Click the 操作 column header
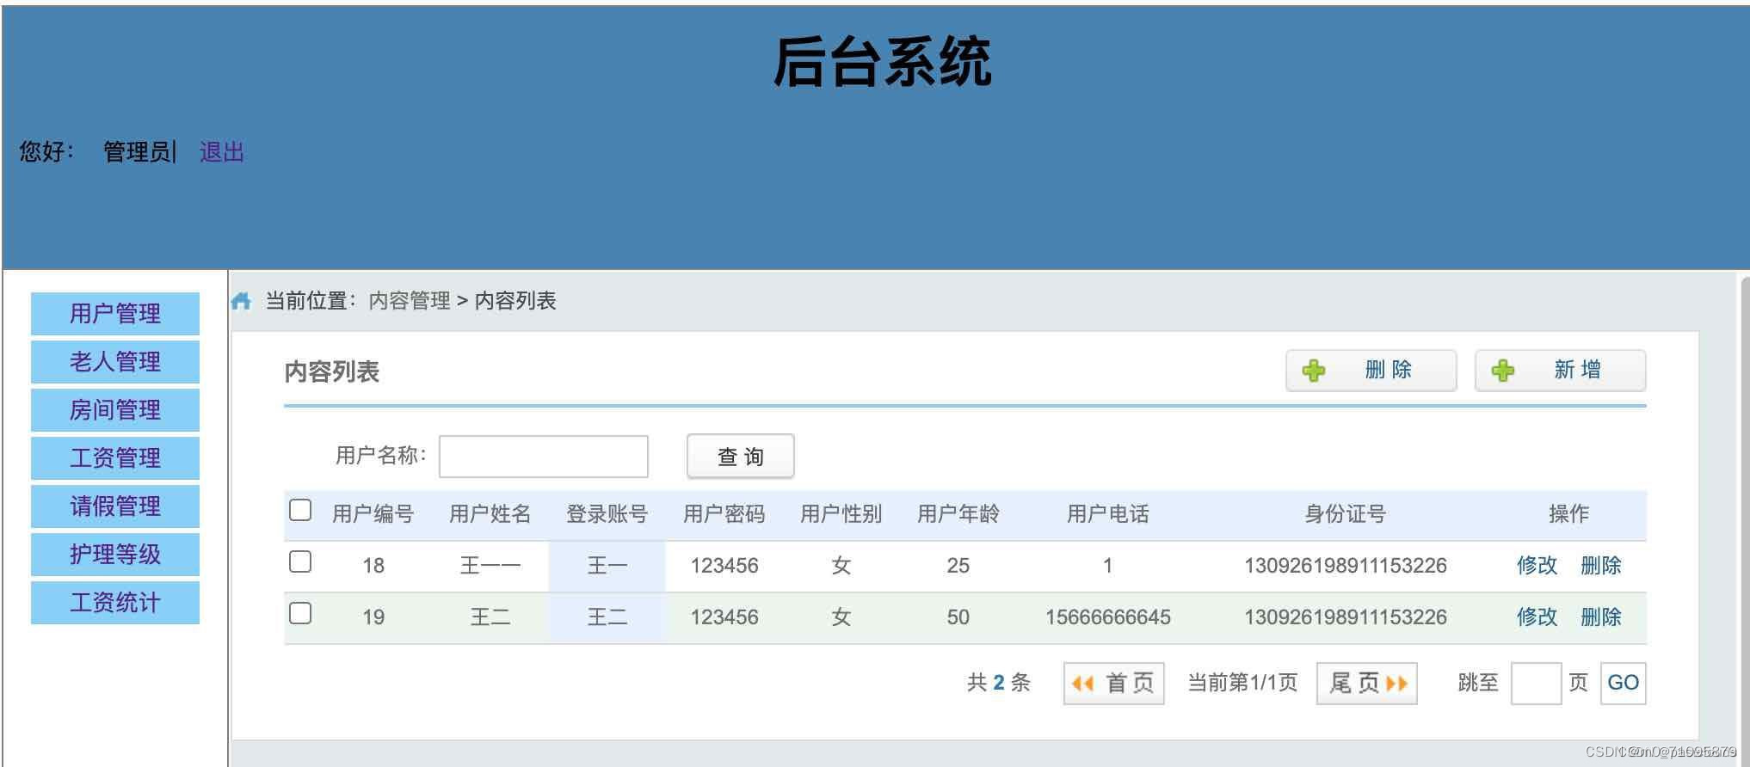The width and height of the screenshot is (1750, 767). (1569, 514)
